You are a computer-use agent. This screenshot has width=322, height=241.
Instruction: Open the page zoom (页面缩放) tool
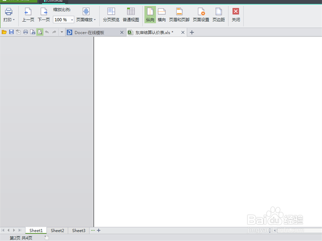(x=86, y=14)
